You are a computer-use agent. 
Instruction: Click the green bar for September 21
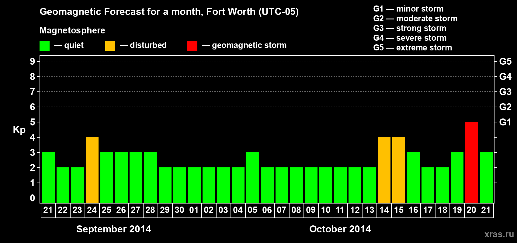point(48,178)
